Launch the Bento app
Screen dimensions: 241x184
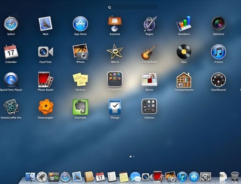coord(149,79)
